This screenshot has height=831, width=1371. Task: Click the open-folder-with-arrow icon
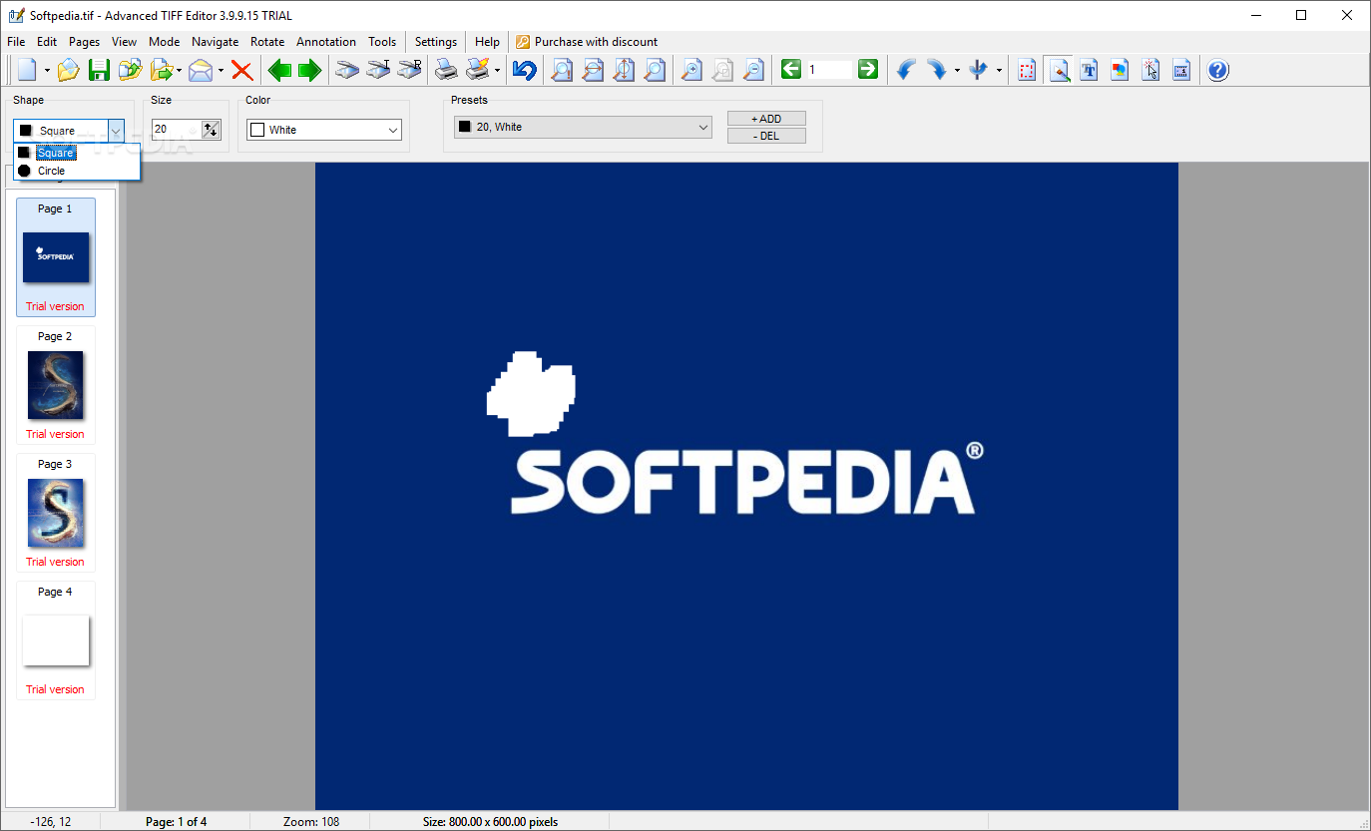pos(130,70)
